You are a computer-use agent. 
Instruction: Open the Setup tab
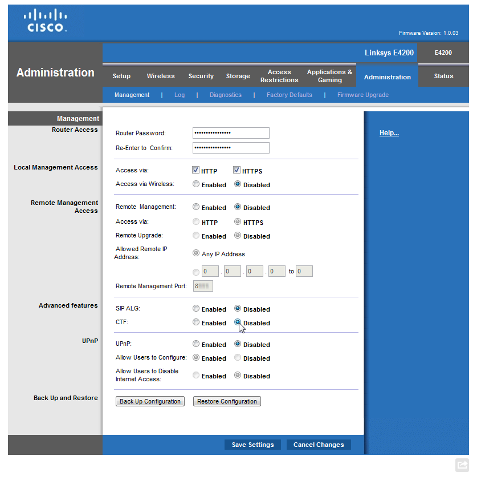[x=121, y=76]
